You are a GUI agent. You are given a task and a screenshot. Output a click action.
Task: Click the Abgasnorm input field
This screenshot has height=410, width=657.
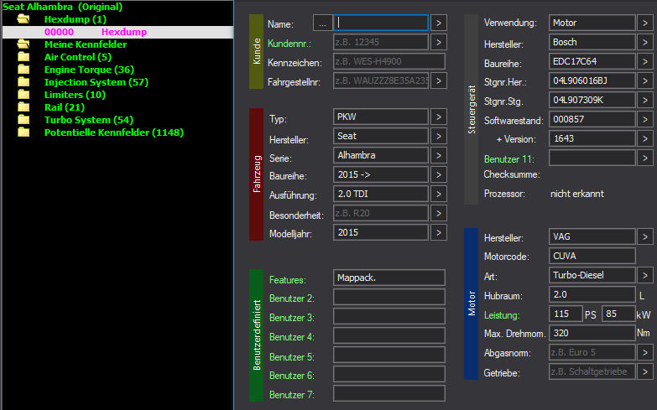pyautogui.click(x=592, y=352)
